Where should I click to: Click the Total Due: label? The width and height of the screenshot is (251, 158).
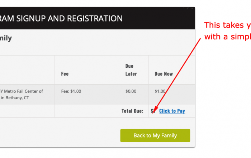[x=132, y=111]
